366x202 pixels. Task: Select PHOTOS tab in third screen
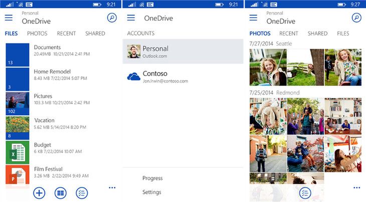tap(260, 34)
